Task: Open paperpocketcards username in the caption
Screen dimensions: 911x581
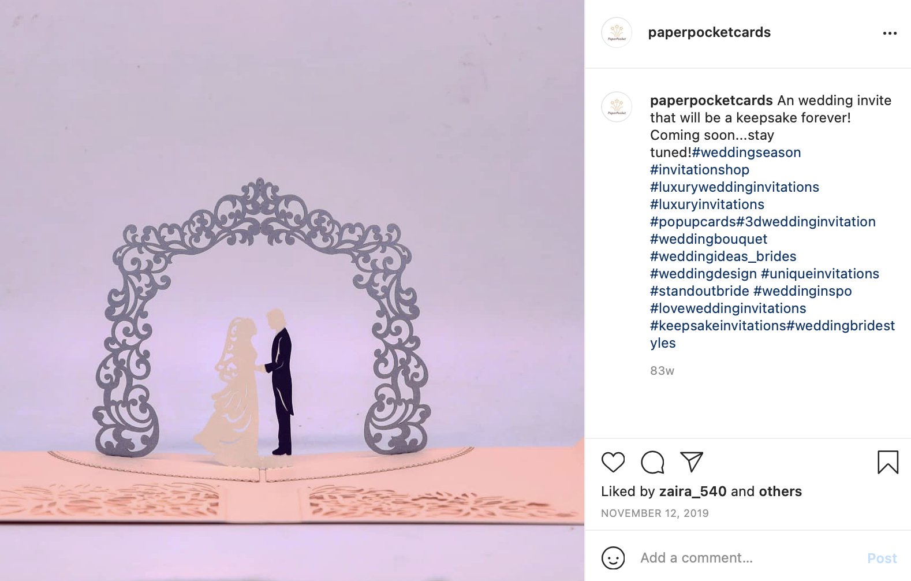Action: [711, 100]
